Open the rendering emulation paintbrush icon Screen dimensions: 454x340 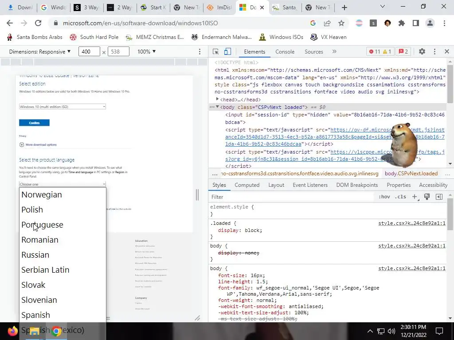pos(427,197)
